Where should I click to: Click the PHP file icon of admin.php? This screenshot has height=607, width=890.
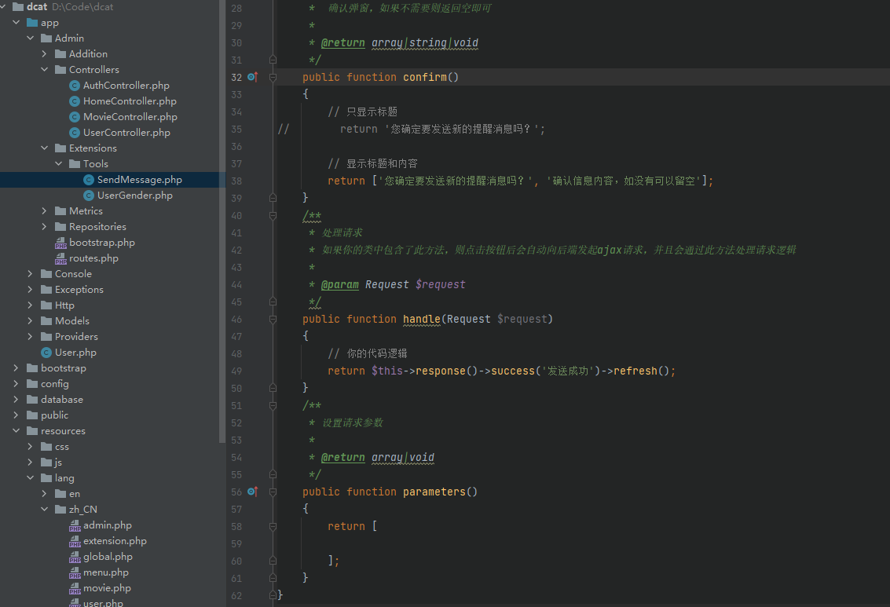click(75, 525)
